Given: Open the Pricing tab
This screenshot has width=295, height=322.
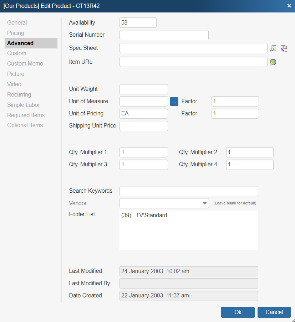Looking at the screenshot, I should coord(16,33).
